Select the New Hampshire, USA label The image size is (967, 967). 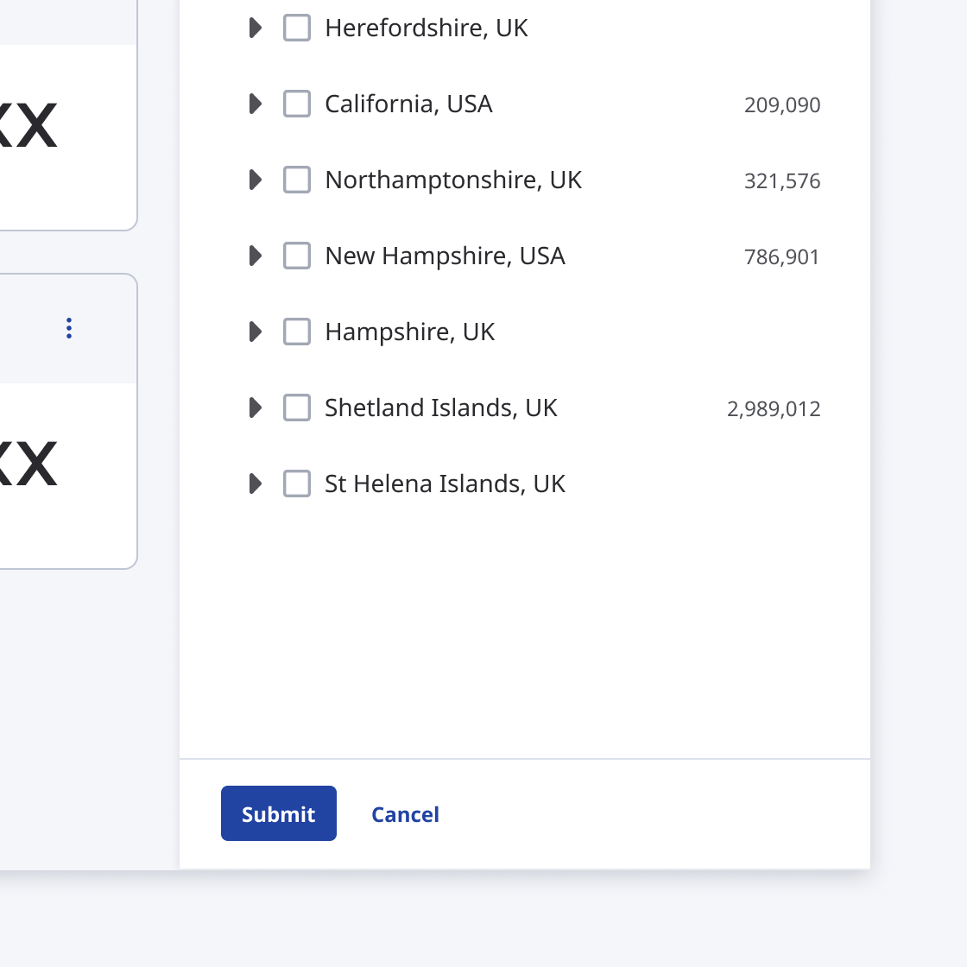[446, 256]
